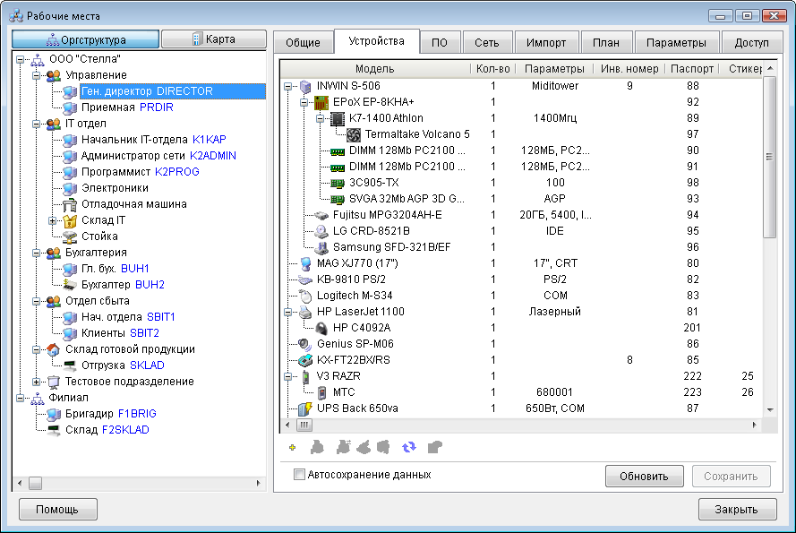Click the Помощь button
Image resolution: width=796 pixels, height=533 pixels.
(57, 510)
